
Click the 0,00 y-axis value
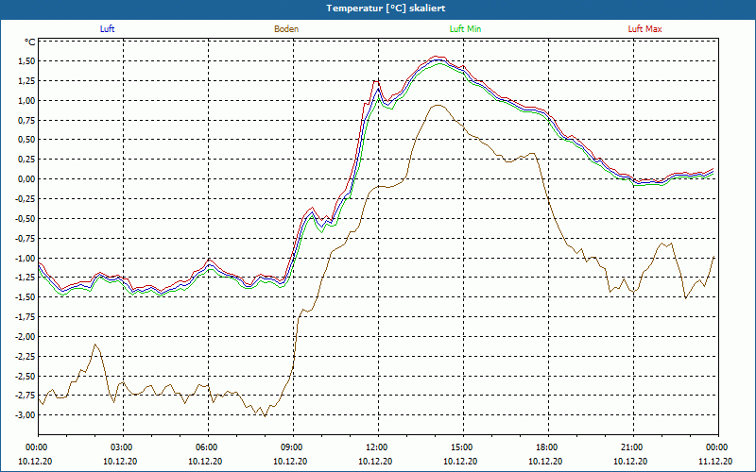click(26, 179)
